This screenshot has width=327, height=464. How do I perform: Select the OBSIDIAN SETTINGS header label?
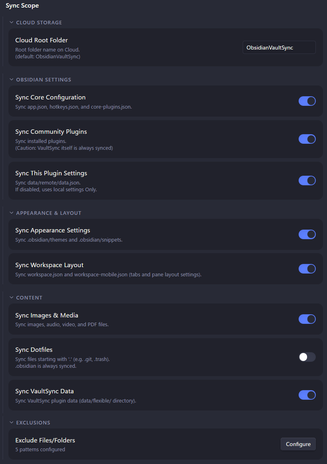pos(43,79)
